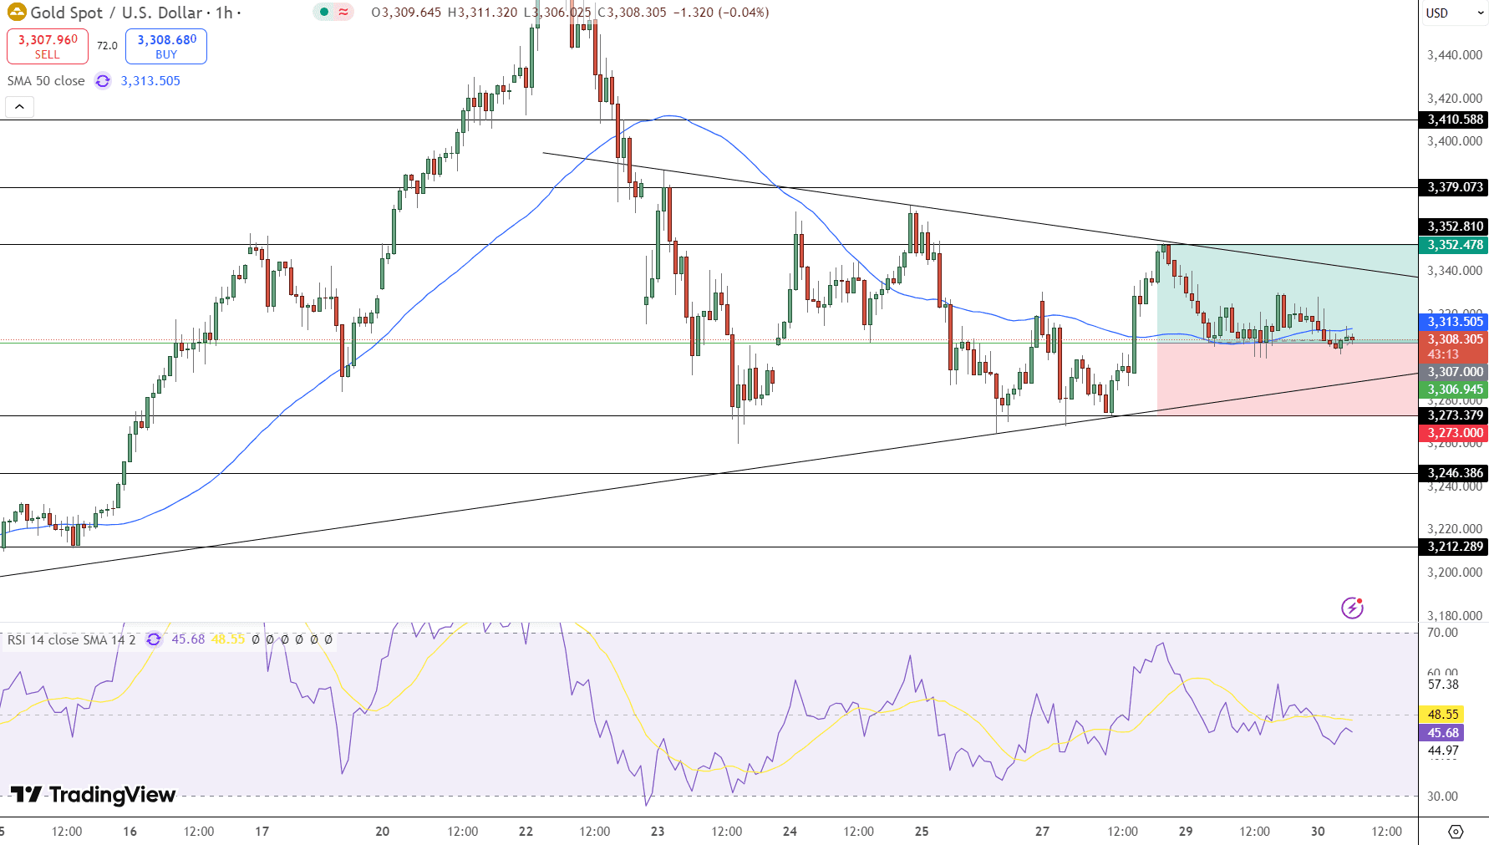Open chart settings gear icon
The width and height of the screenshot is (1489, 845).
tap(1456, 832)
